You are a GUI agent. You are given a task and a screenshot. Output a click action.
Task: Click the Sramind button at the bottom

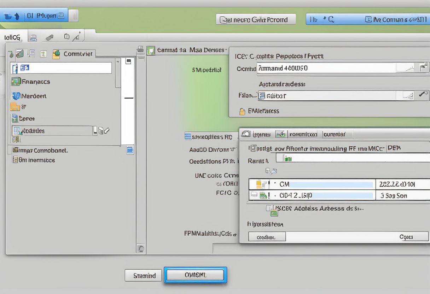[143, 275]
